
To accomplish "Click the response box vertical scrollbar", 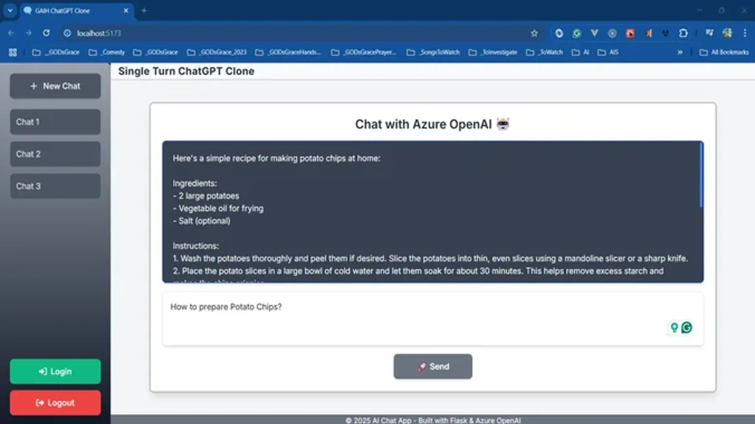I will click(x=701, y=175).
